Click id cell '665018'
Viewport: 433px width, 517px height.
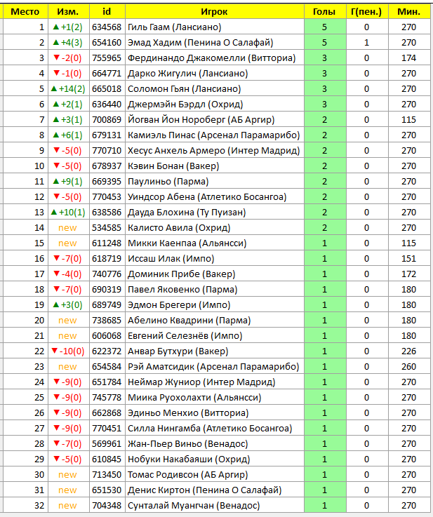[x=107, y=89]
